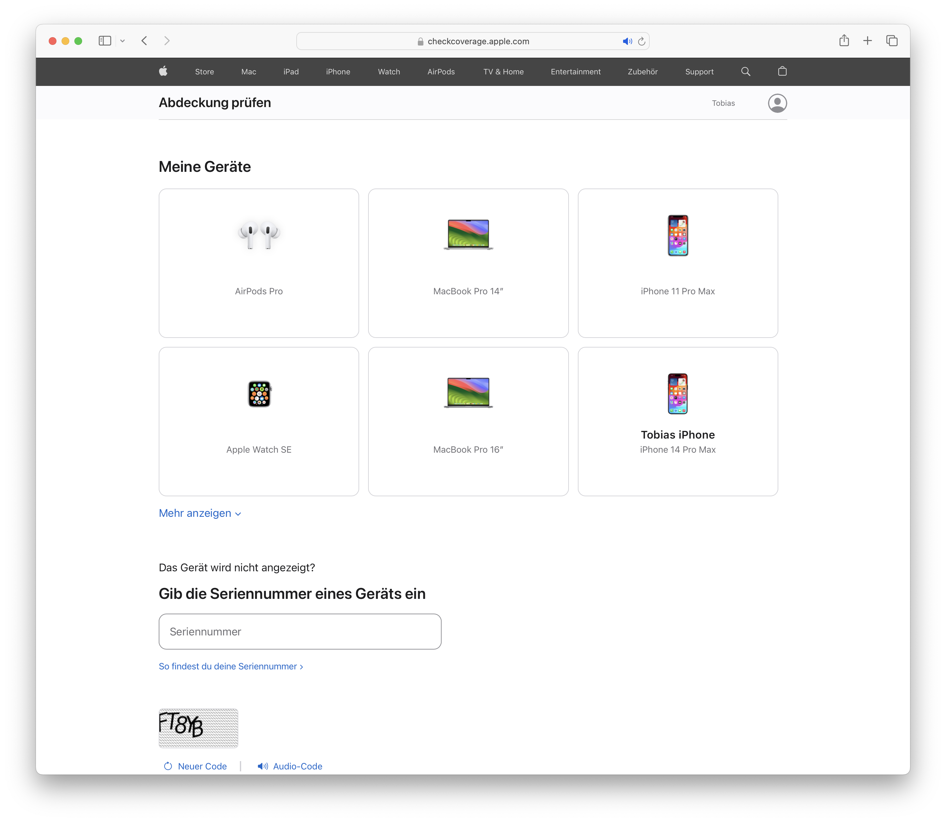Click the Safari share icon

844,41
